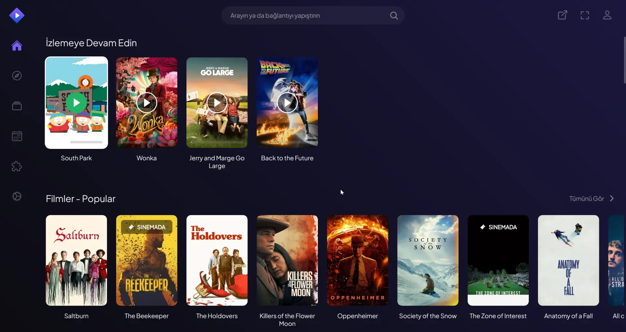Click 'Anatomy of a Fall' title text
Viewport: 626px width, 332px height.
pos(569,316)
